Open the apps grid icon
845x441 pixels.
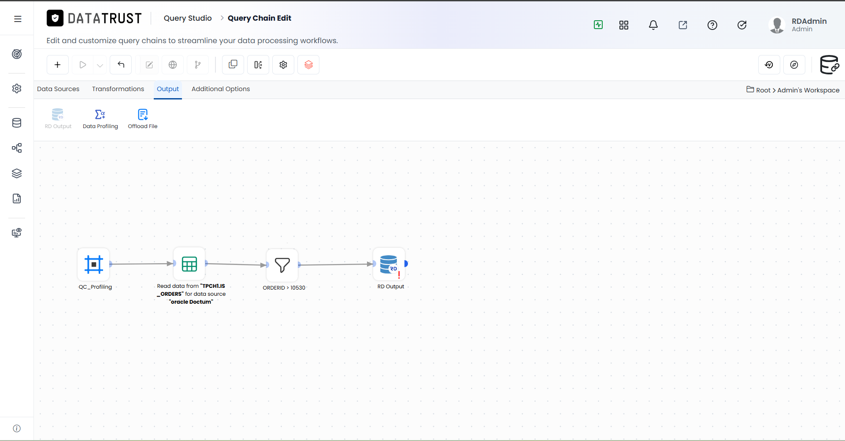[623, 25]
